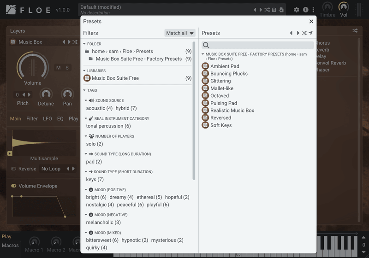Click the waveform loop start marker
The width and height of the screenshot is (369, 258).
pos(10,153)
